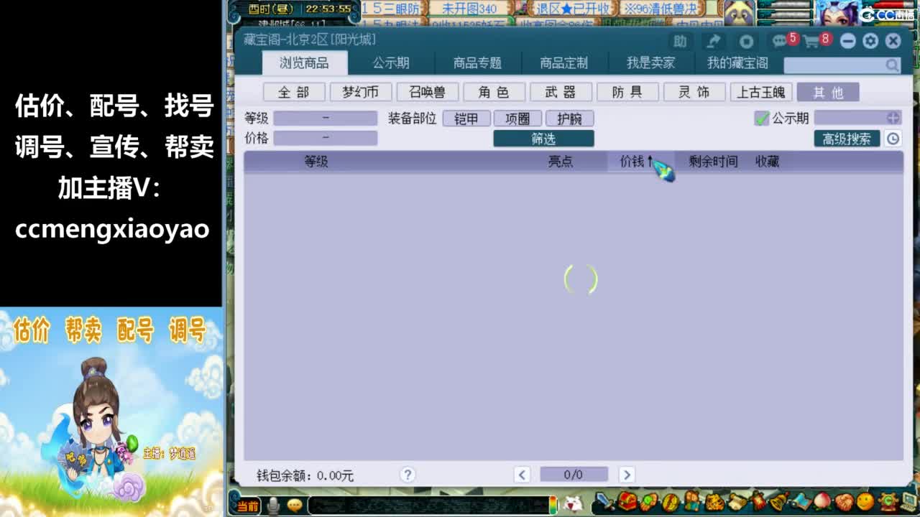Viewport: 920px width, 517px height.
Task: Uncheck the 公示期 checkbox
Action: (x=762, y=118)
